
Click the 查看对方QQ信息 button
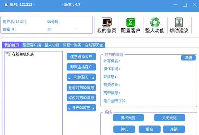(x=81, y=87)
